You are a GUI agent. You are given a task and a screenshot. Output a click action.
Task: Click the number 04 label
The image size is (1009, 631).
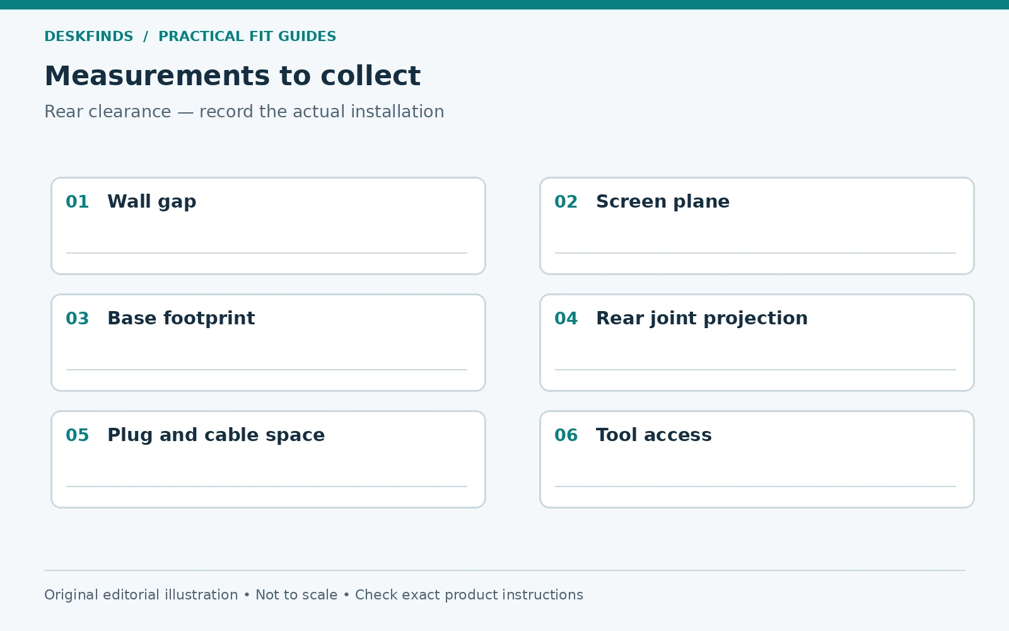tap(566, 319)
